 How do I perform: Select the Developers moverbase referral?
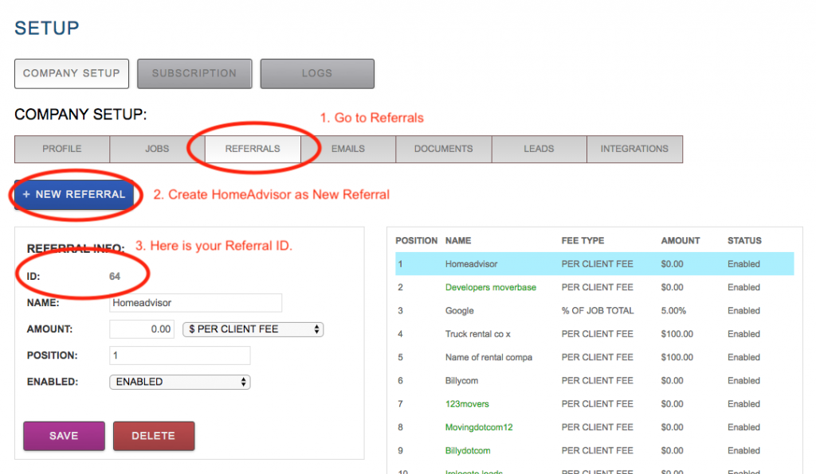coord(490,287)
